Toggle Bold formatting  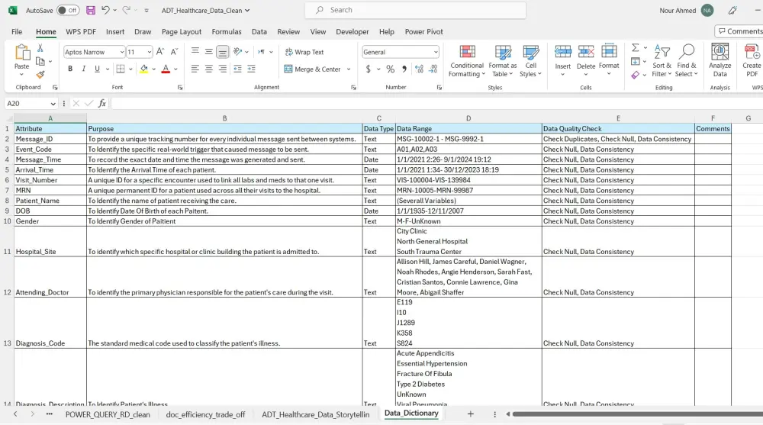70,69
